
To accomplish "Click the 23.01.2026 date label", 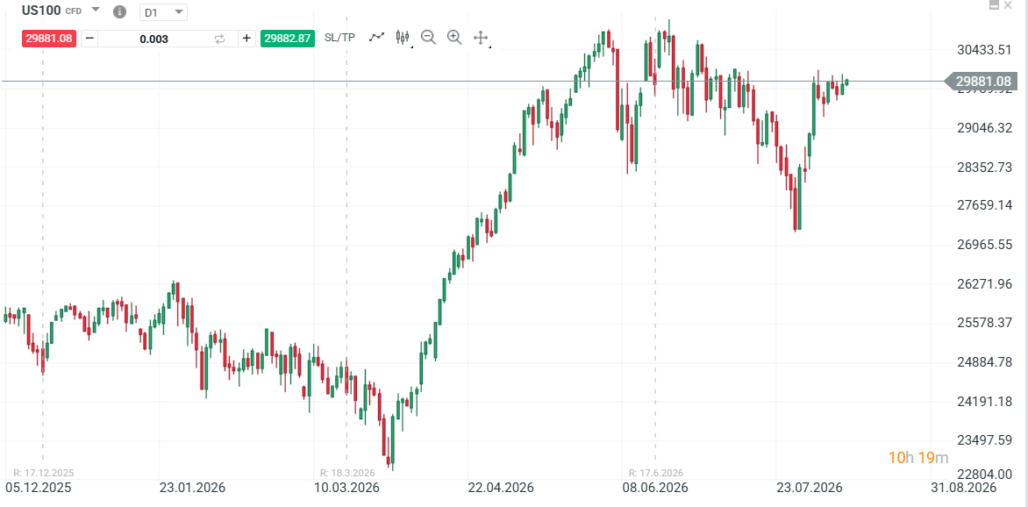I will click(x=193, y=488).
